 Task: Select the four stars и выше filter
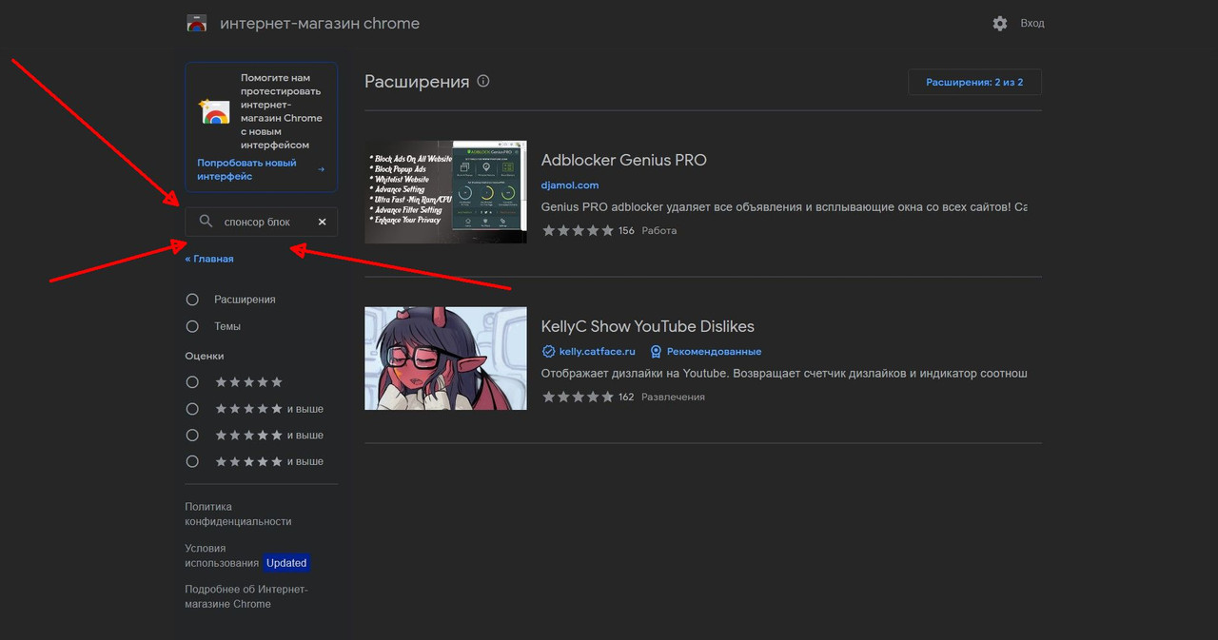point(192,409)
